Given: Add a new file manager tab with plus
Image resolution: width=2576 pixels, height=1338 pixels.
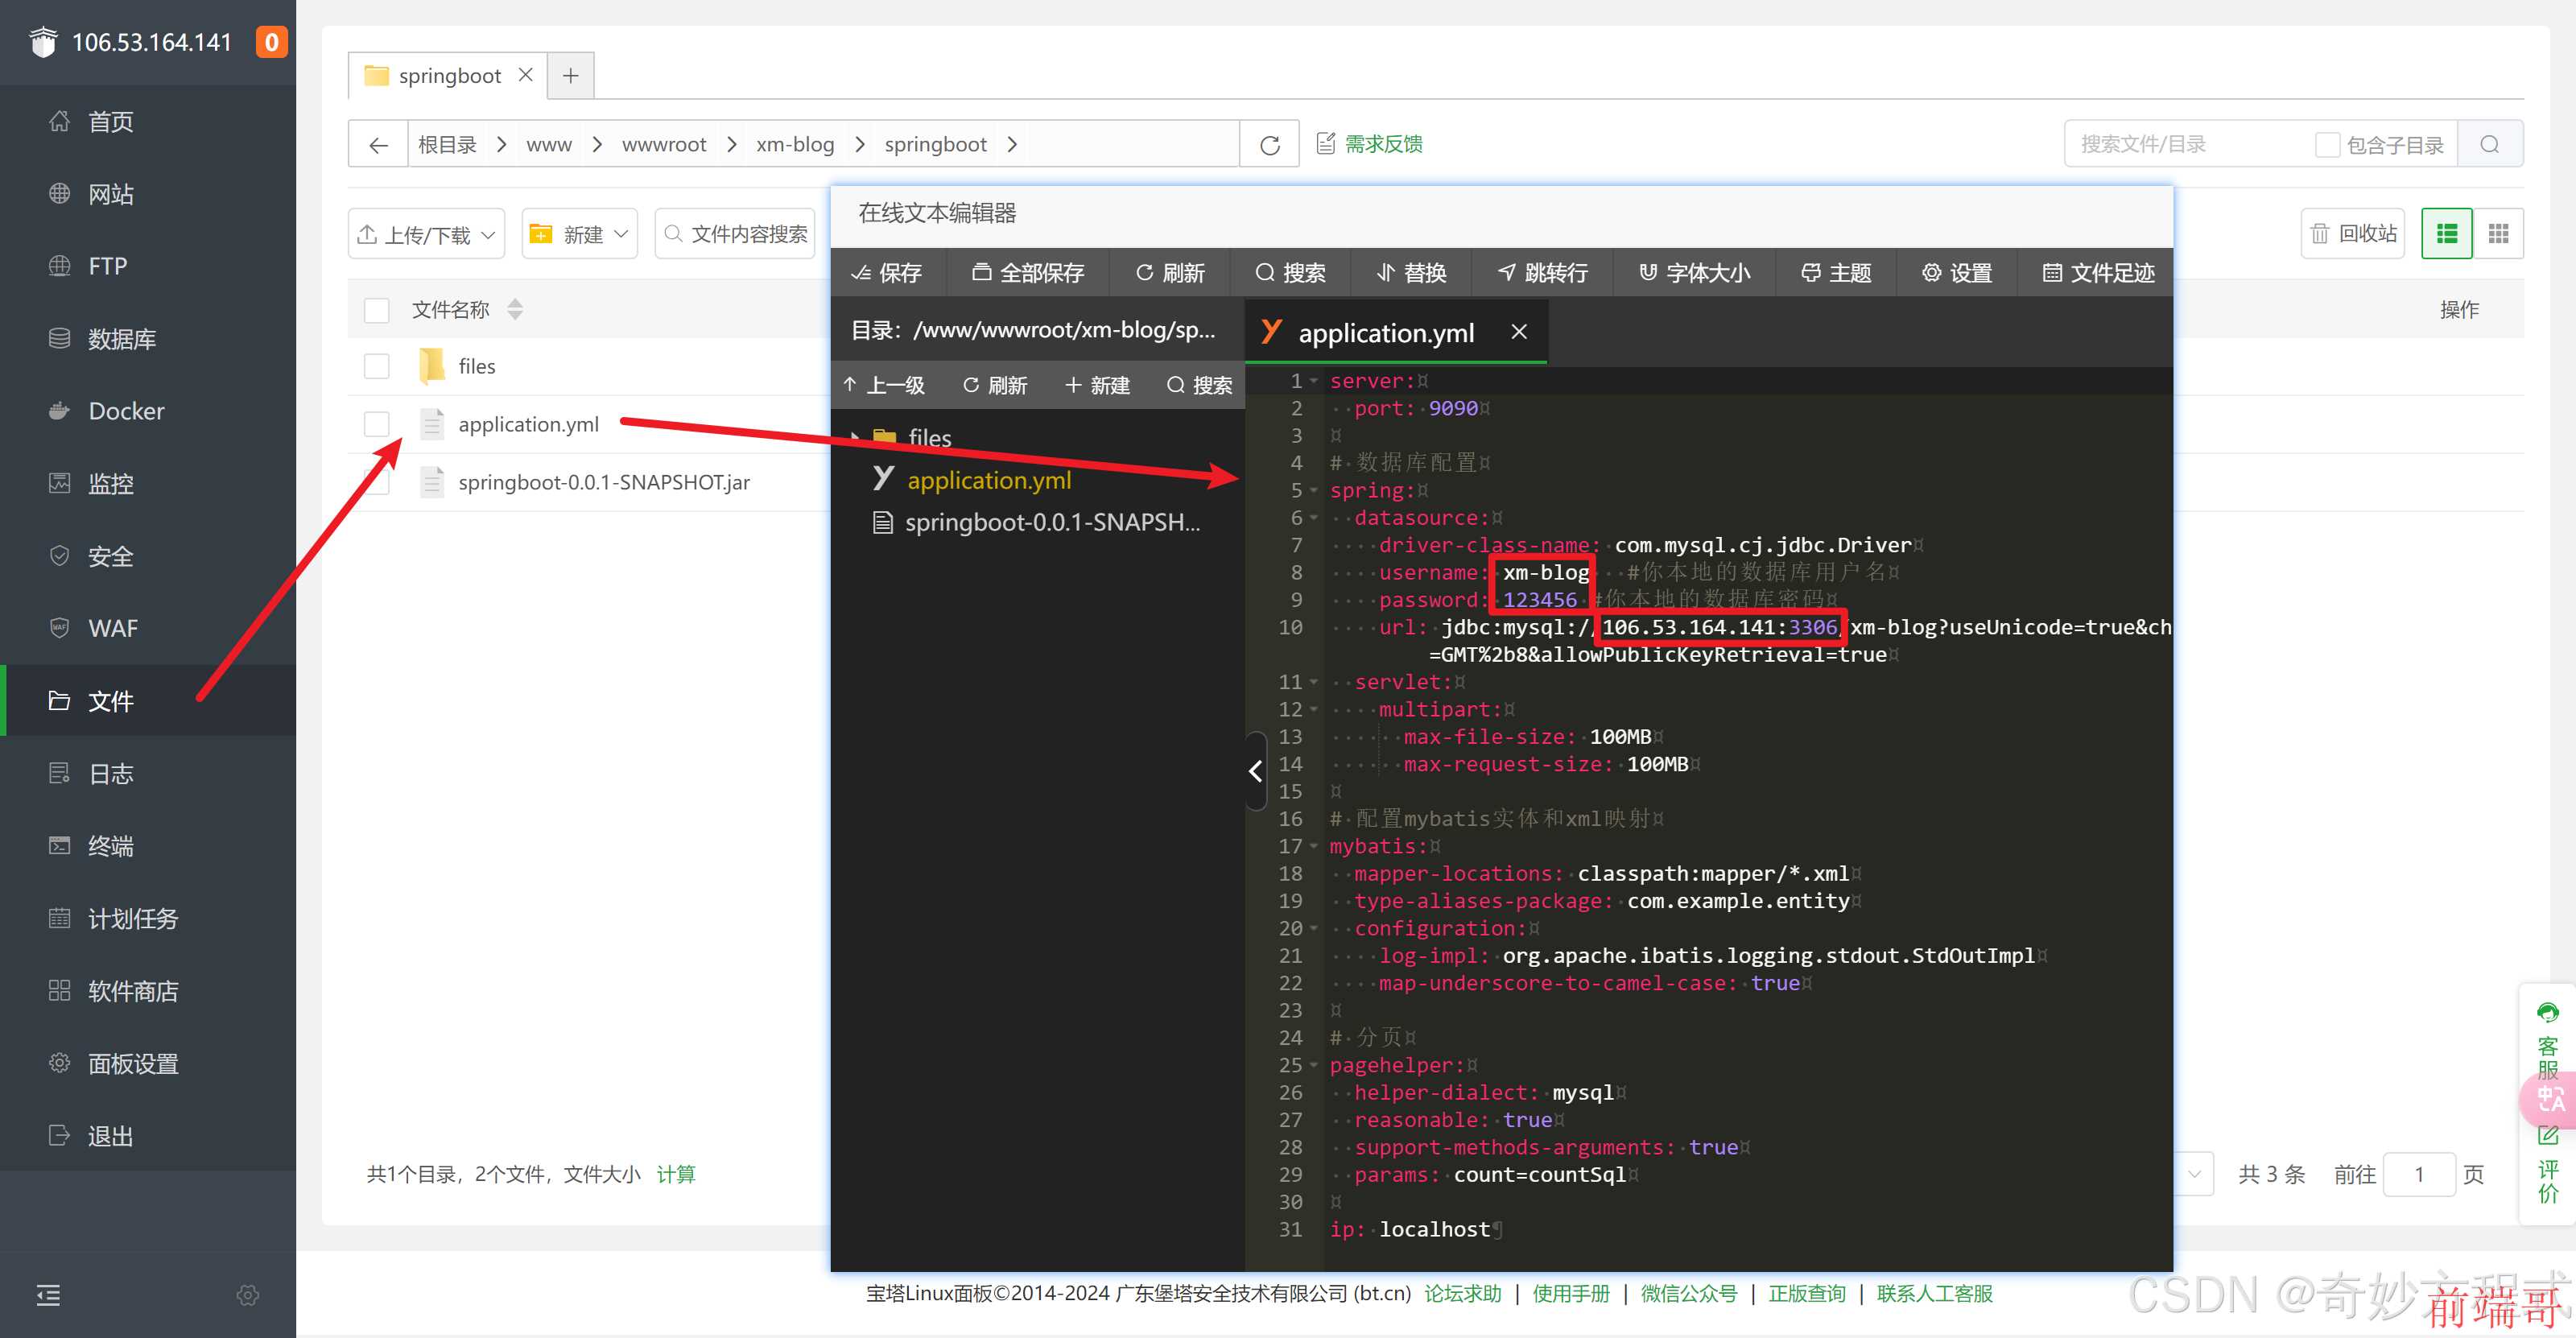Looking at the screenshot, I should (x=570, y=75).
